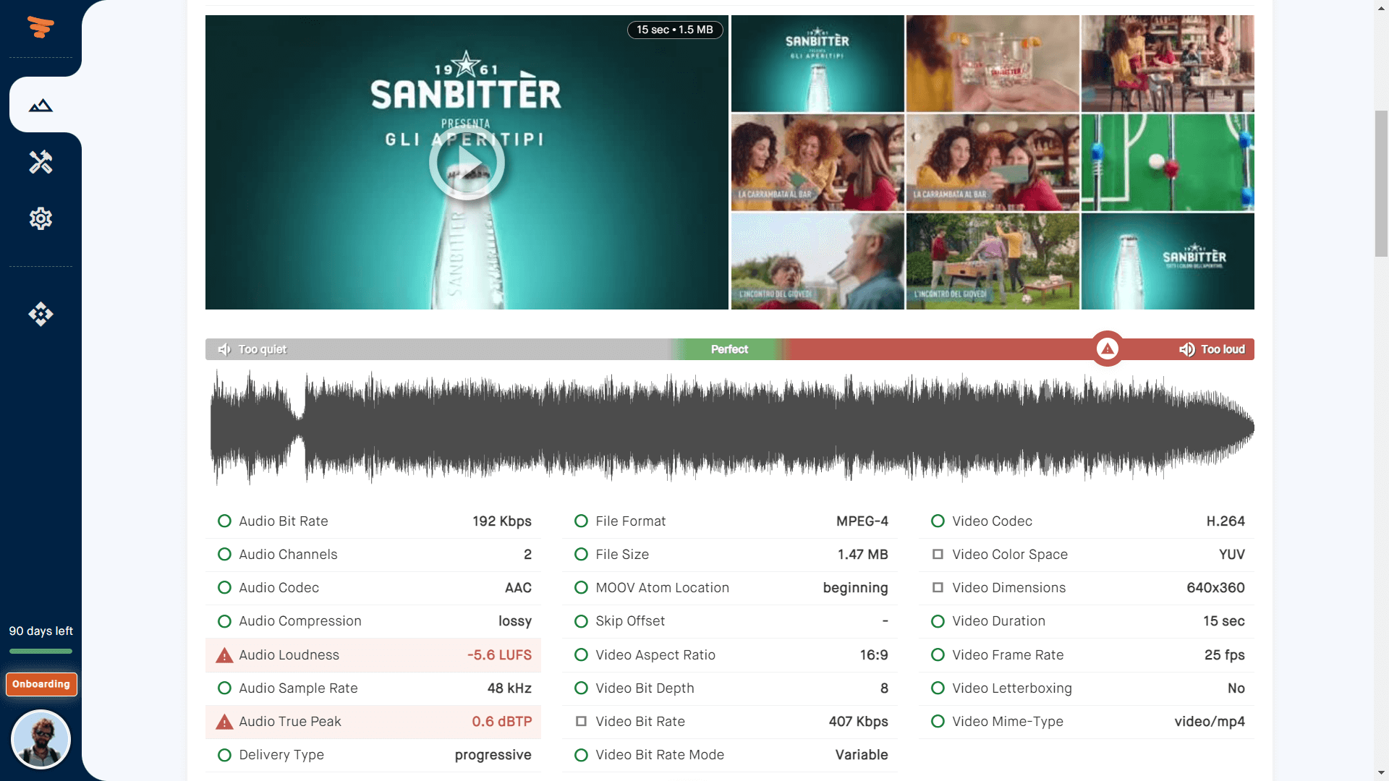Click the Audio Loudness warning triangle
Screen dimensions: 1389x781
coord(224,655)
